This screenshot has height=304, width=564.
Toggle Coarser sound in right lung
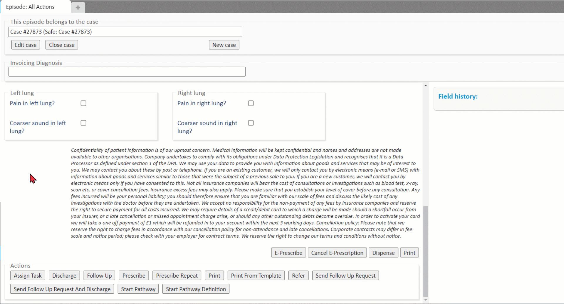[251, 123]
